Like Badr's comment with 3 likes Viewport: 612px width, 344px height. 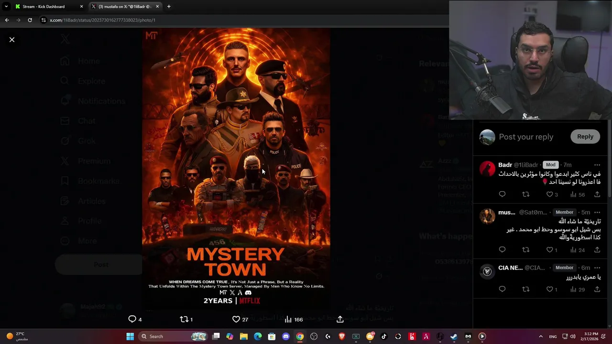point(550,194)
